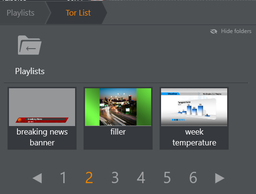The height and width of the screenshot is (194, 256).
Task: Click the Playlists folder label
Action: tap(30, 71)
